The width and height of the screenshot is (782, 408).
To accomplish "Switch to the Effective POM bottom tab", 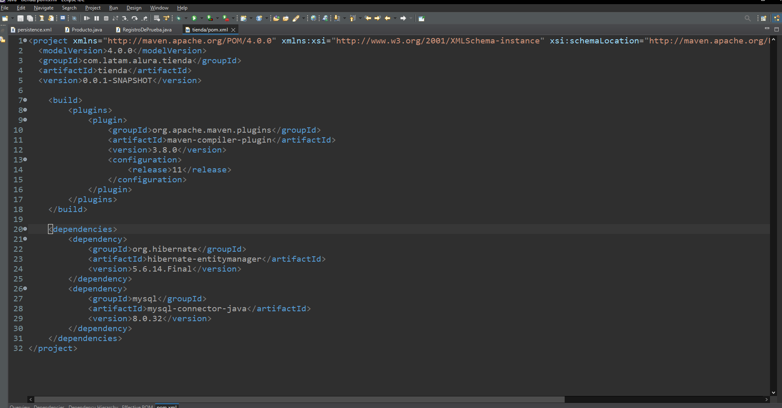I will coord(137,406).
